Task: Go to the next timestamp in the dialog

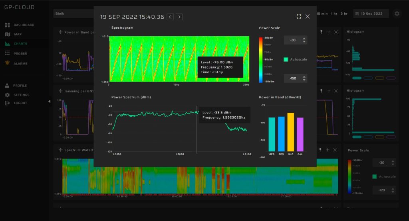Action: point(179,17)
